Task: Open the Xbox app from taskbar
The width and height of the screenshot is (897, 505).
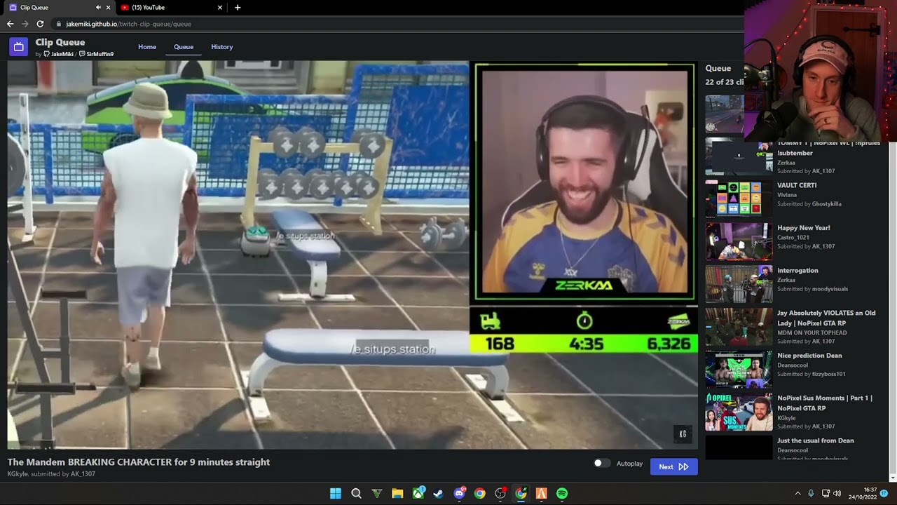Action: coord(418,493)
